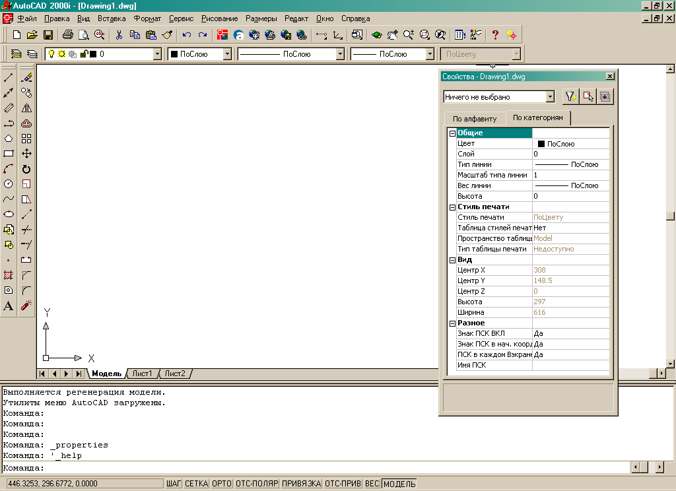Screen dimensions: 676x491
Task: Open the layer control dropdown
Action: [157, 54]
